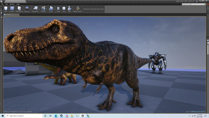This screenshot has width=209, height=118.
Task: Open the Content browser
Action: pyautogui.click(x=12, y=9)
